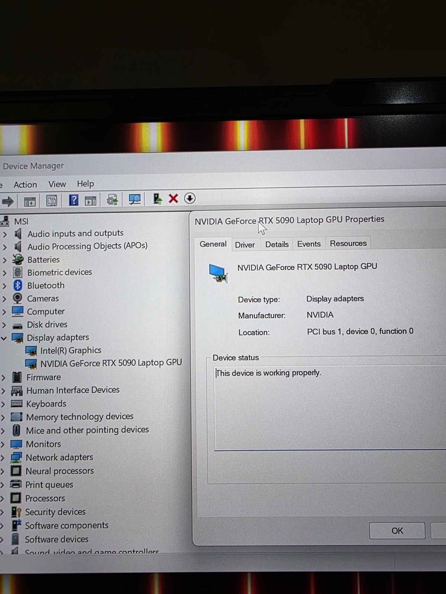This screenshot has width=446, height=594.
Task: Click the forward arrow toolbar icon
Action: [8, 202]
